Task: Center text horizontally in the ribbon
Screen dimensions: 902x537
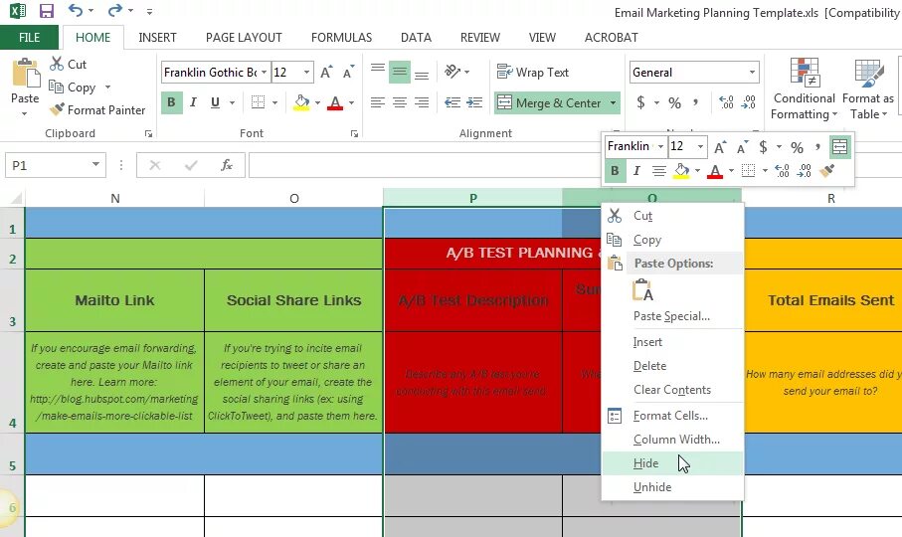Action: point(399,102)
